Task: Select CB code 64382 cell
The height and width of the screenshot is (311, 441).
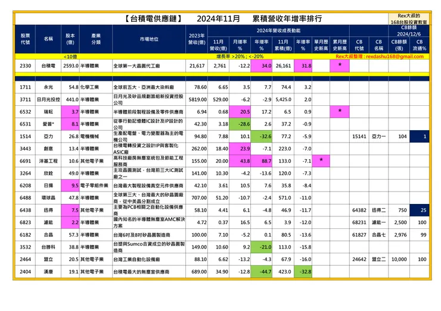Action: pyautogui.click(x=359, y=210)
